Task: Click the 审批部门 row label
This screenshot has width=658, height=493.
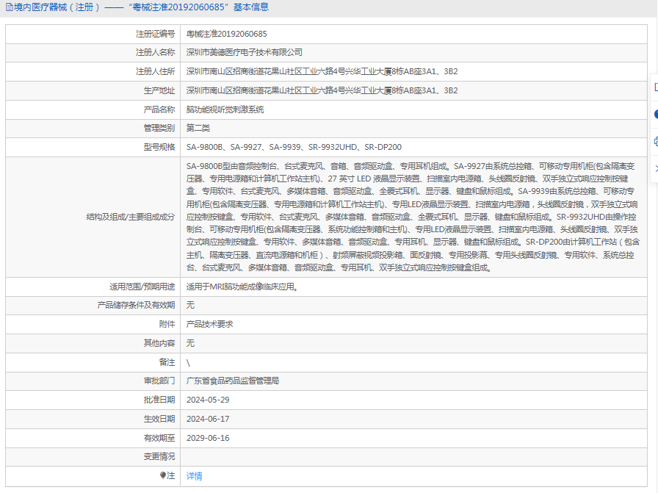Action: 159,381
